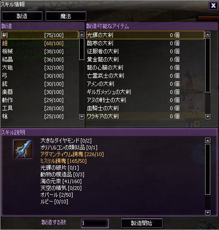Click up arrow of skill description scrollbar

[x=208, y=140]
